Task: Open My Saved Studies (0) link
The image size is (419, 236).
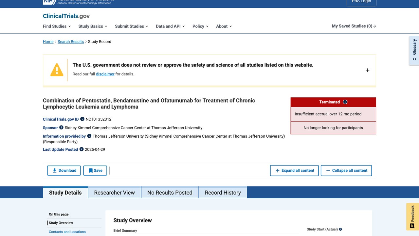Action: coord(354,26)
